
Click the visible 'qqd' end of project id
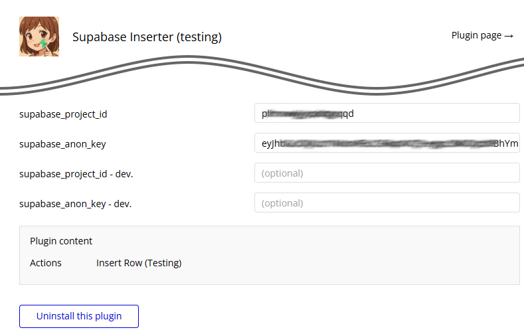pyautogui.click(x=346, y=114)
